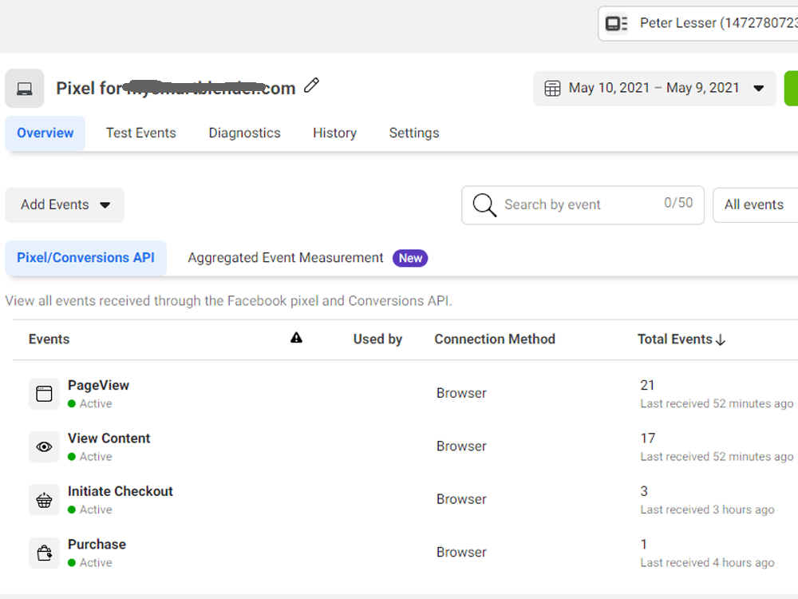
Task: Click the magnifying glass search icon
Action: tap(484, 204)
